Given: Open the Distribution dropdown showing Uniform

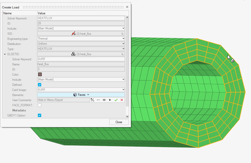Looking at the screenshot, I should tap(81, 44).
